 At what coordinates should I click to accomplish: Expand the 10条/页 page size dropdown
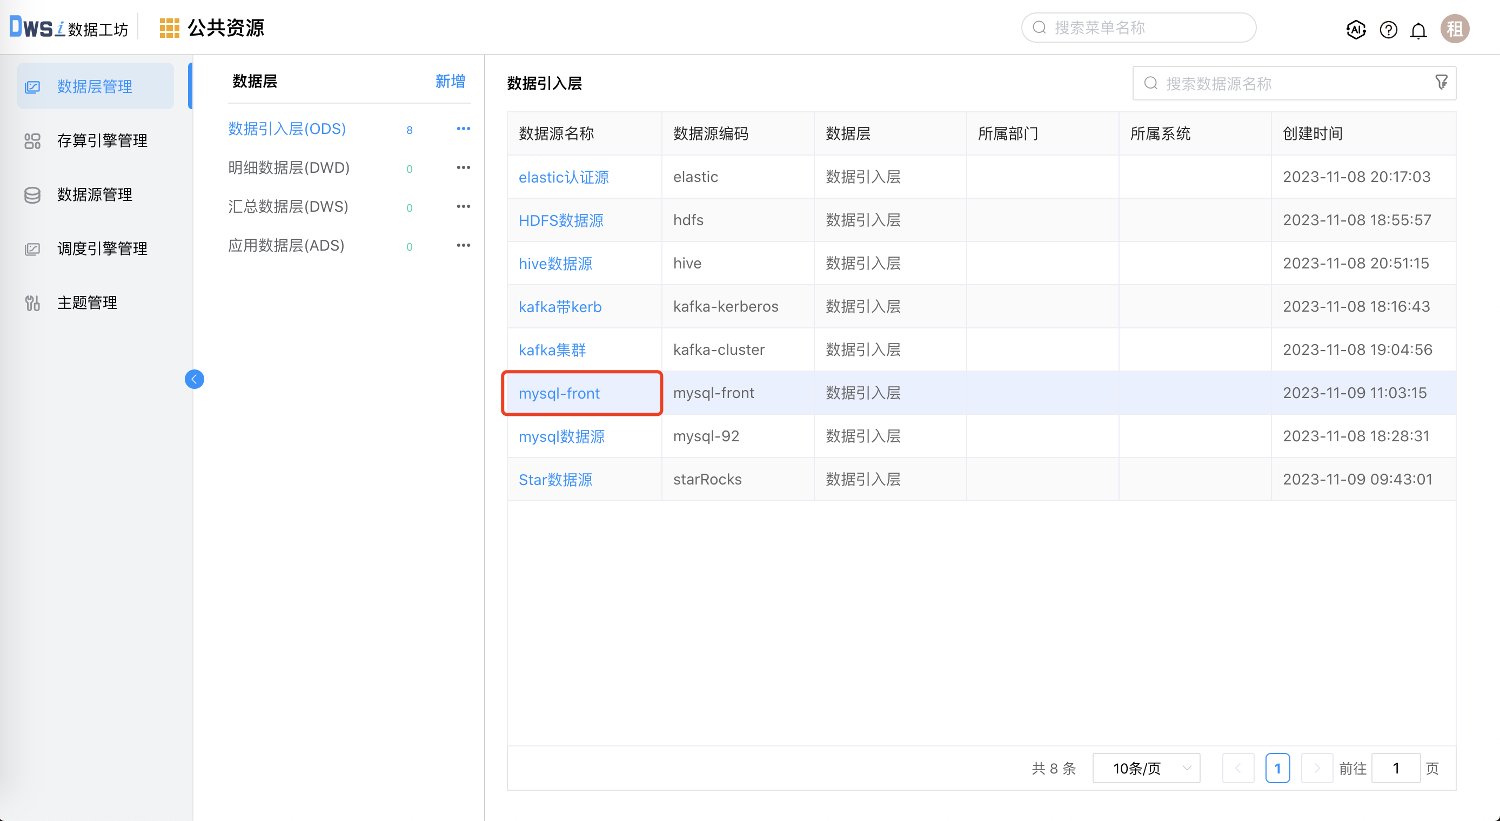click(1146, 768)
